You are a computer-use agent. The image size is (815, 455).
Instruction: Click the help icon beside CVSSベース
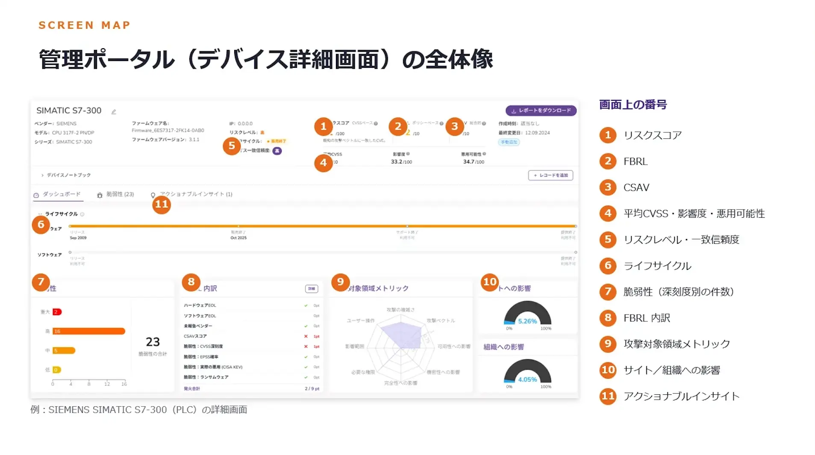coord(376,123)
